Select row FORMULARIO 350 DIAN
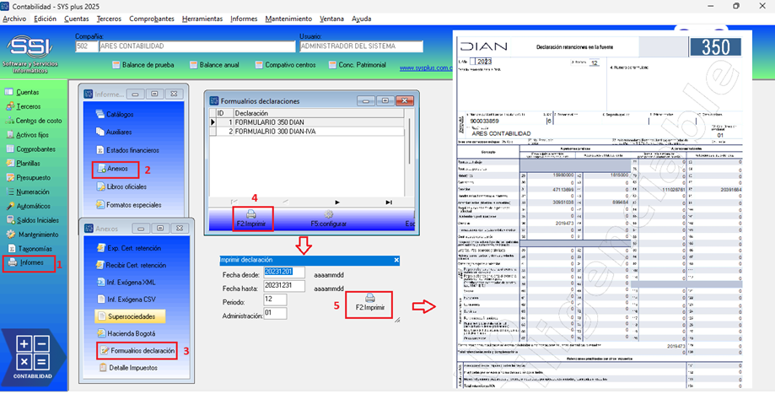This screenshot has width=775, height=394. (307, 122)
